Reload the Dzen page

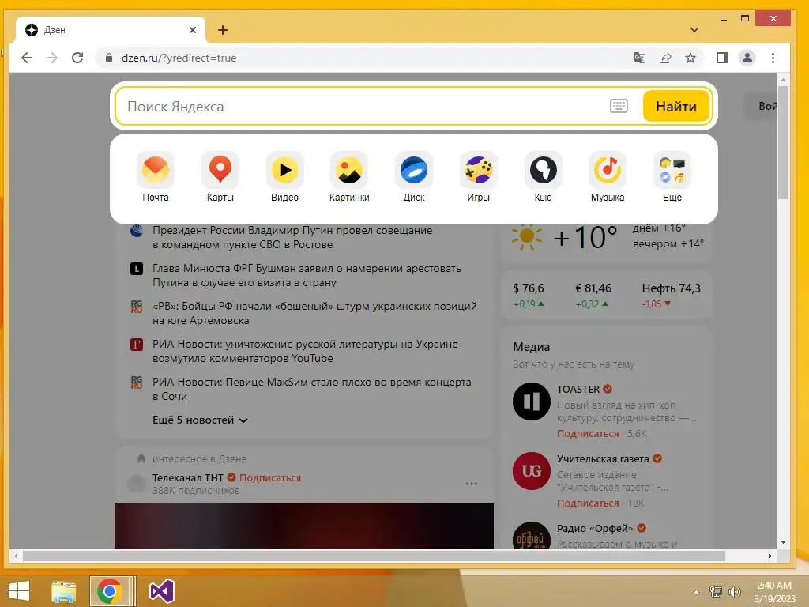pos(77,58)
